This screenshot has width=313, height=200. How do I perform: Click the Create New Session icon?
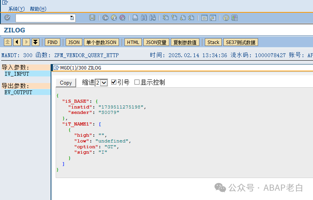click(x=204, y=18)
